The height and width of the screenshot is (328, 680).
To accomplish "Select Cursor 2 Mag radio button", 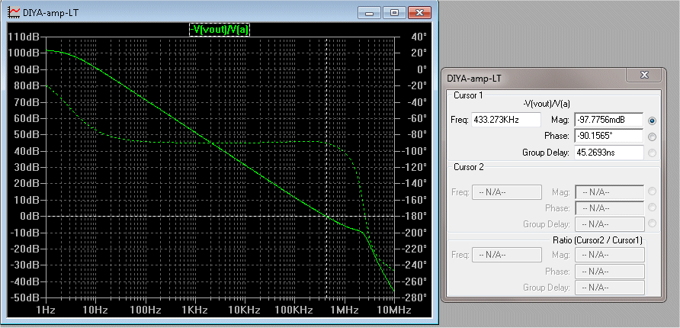I will 652,191.
